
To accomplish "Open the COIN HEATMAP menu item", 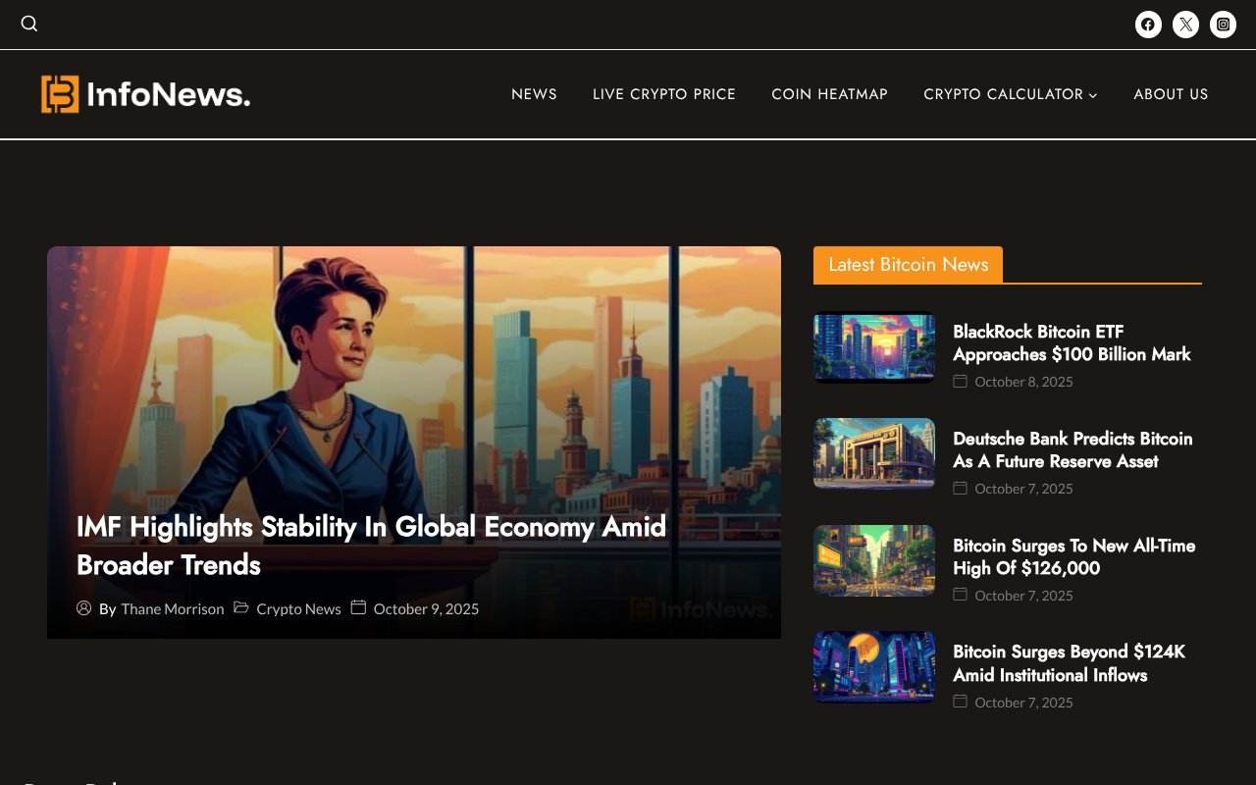I will click(x=830, y=94).
